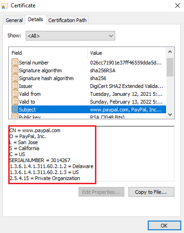184x233 pixels.
Task: Click the Valid to field icon
Action: point(15,102)
